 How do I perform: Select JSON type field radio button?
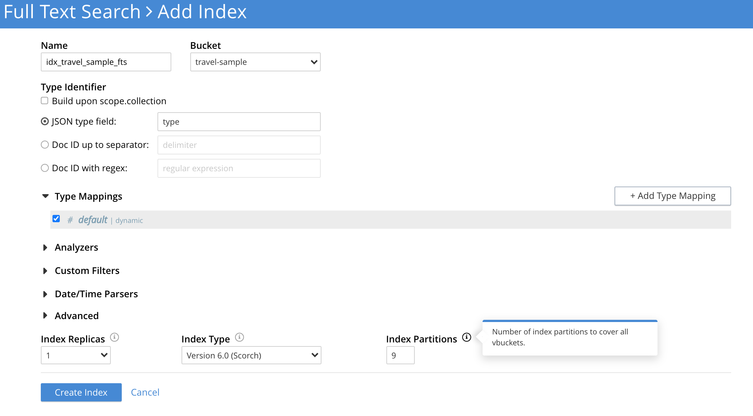point(45,122)
